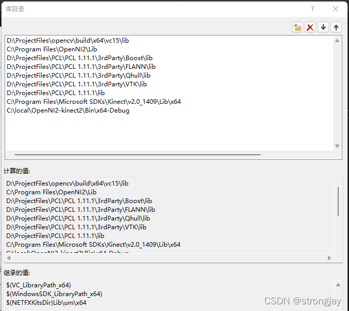Viewport: 349px width, 311px height.
Task: Click the PCL 1.11.1\lib path in 计算的值
Action: [x=55, y=236]
